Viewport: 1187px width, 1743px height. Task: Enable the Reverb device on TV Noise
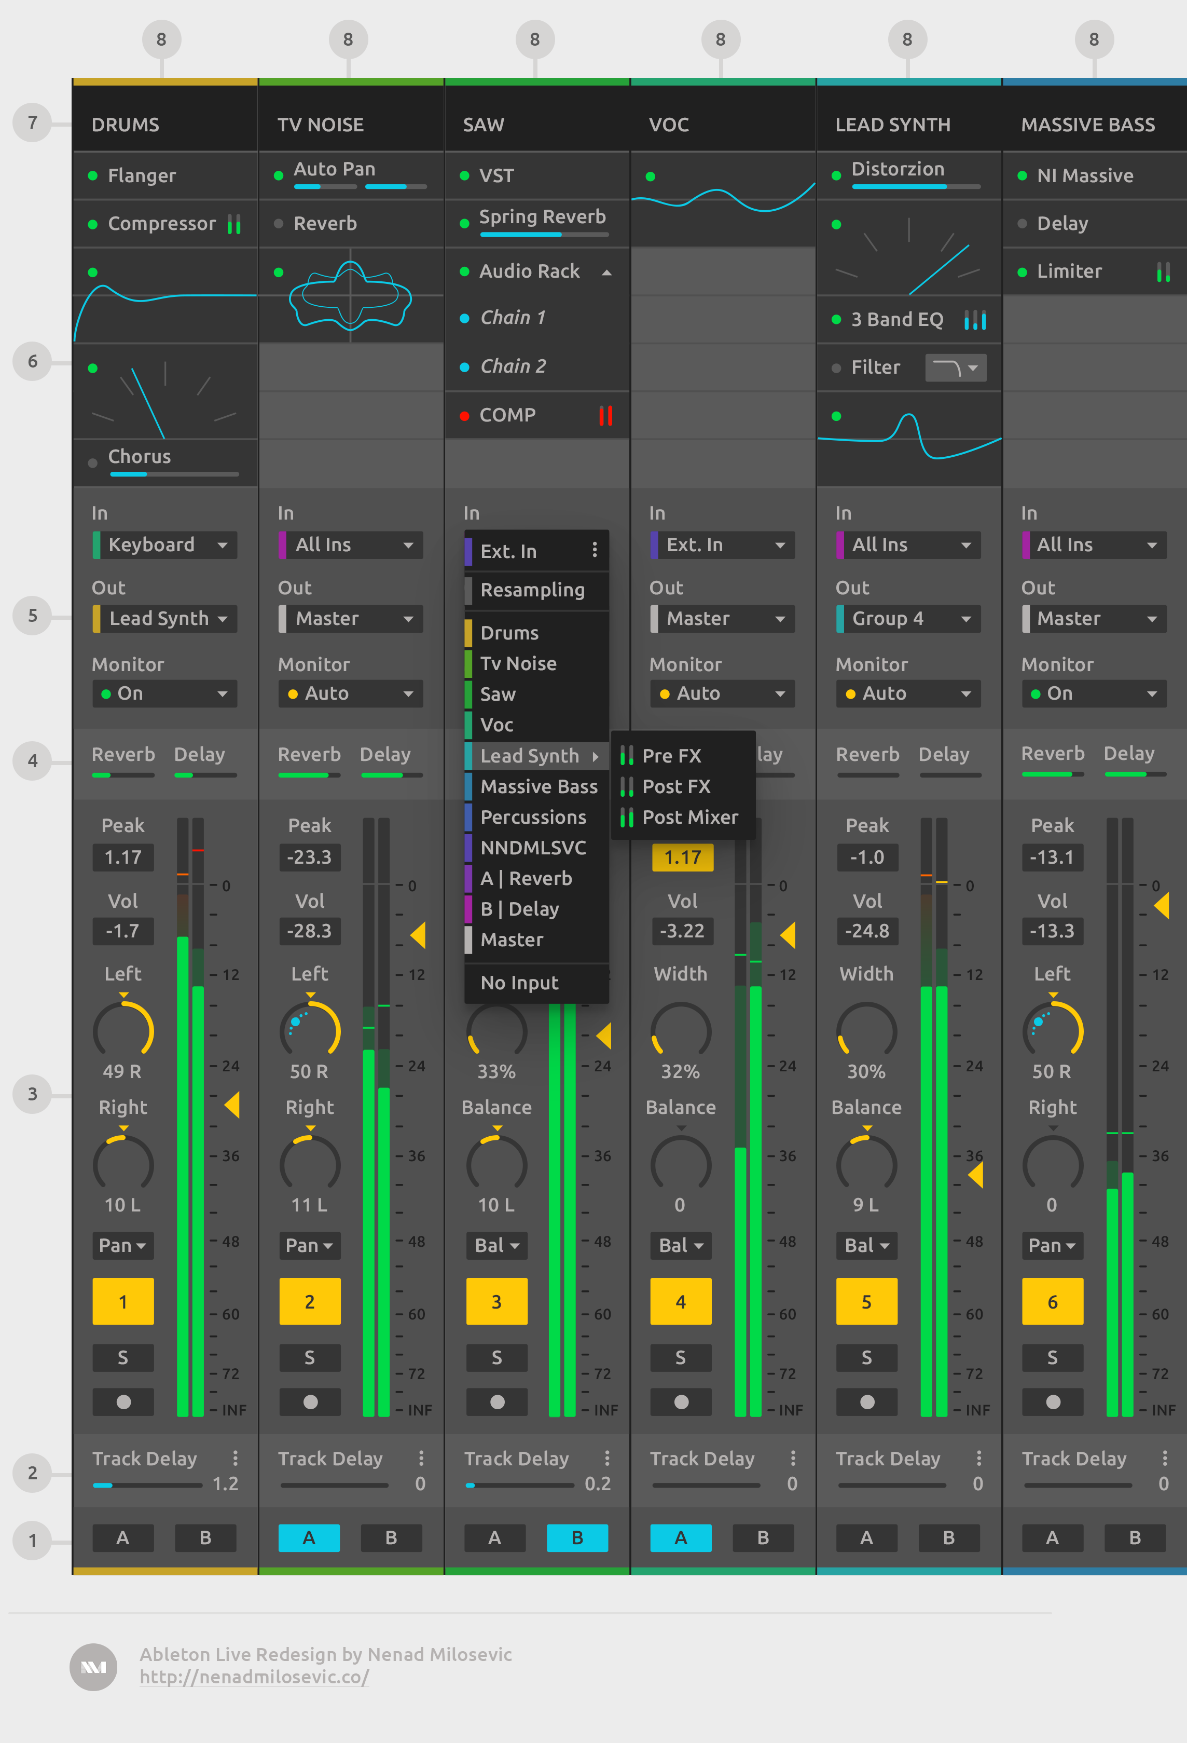pyautogui.click(x=278, y=223)
